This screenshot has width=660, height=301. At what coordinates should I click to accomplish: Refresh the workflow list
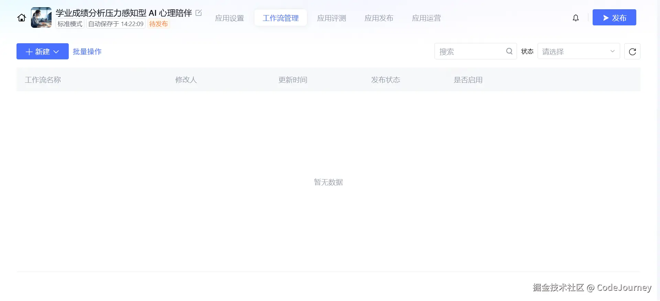coord(632,51)
